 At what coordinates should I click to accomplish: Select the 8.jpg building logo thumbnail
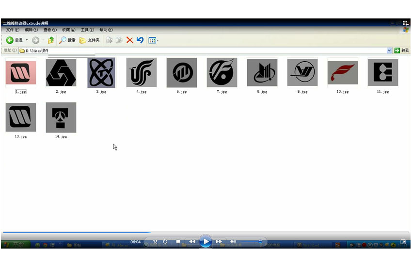click(262, 73)
